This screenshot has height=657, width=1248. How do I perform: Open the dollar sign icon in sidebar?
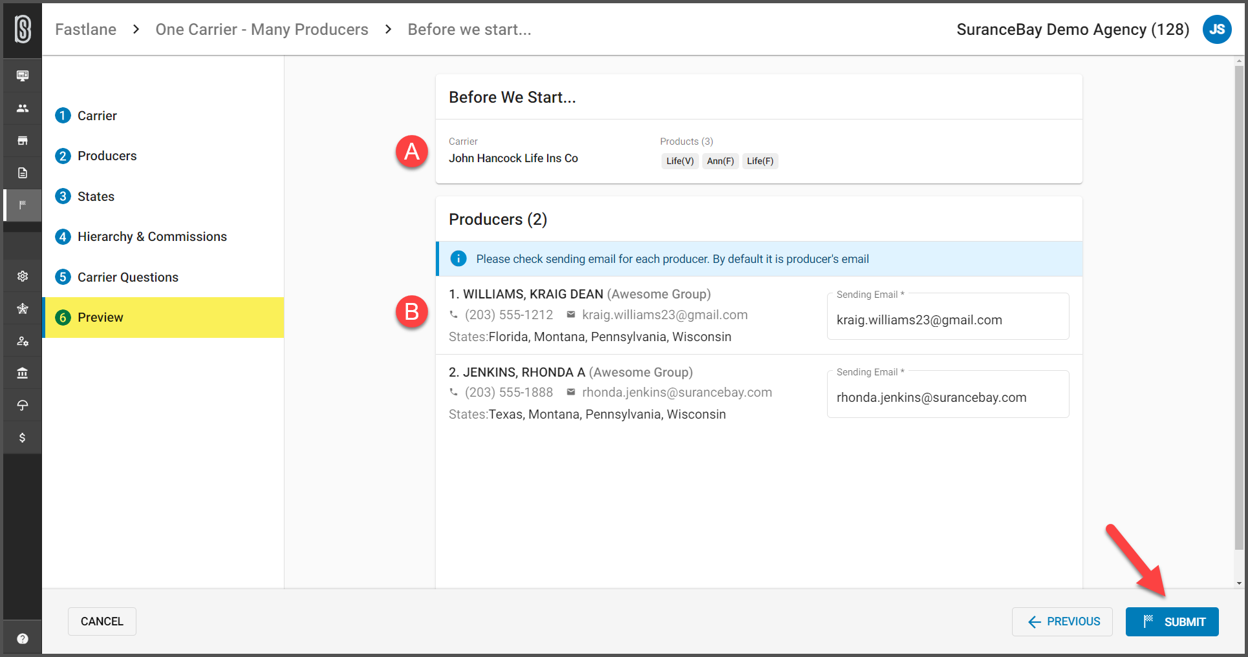click(23, 437)
